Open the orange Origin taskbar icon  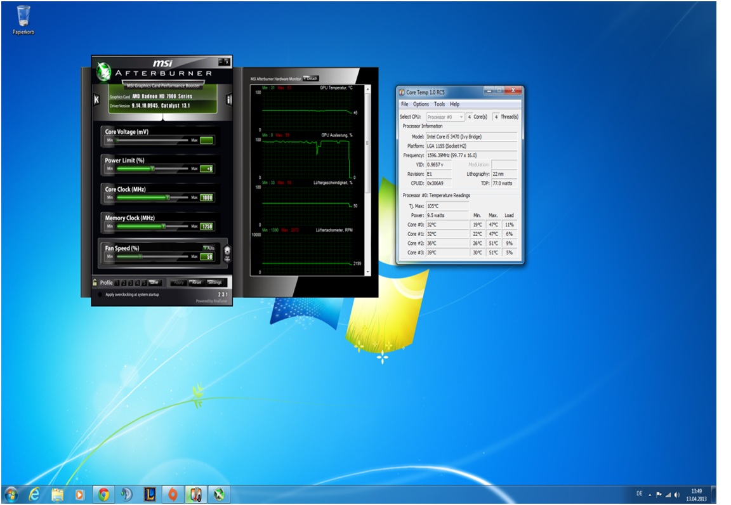coord(173,494)
